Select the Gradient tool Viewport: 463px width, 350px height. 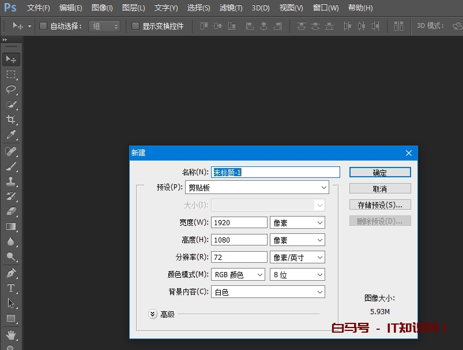click(x=11, y=227)
